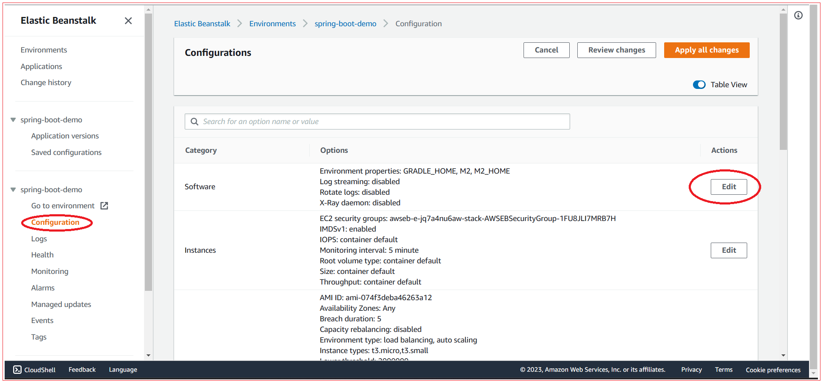
Task: Open the Events page
Action: [42, 320]
